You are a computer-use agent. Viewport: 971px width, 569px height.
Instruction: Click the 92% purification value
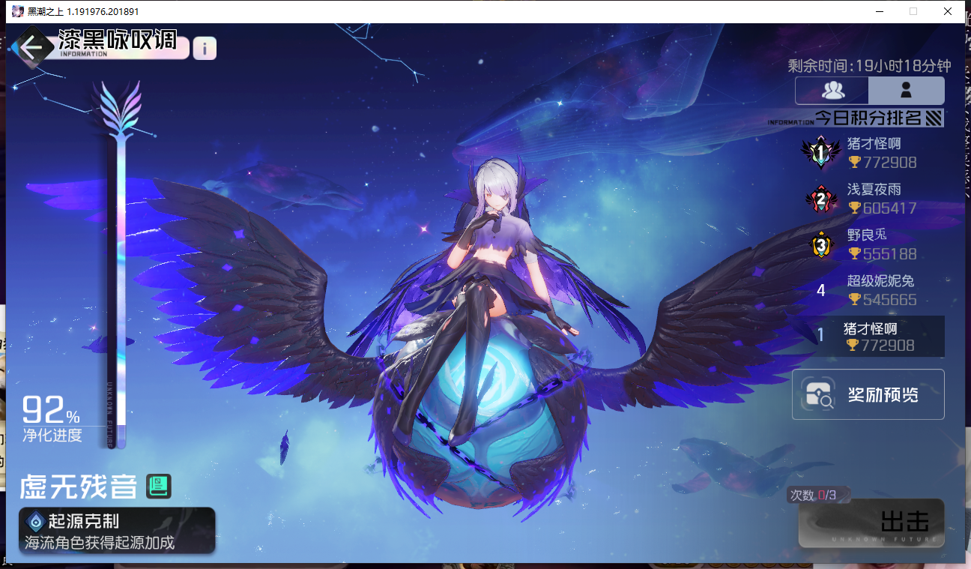51,411
